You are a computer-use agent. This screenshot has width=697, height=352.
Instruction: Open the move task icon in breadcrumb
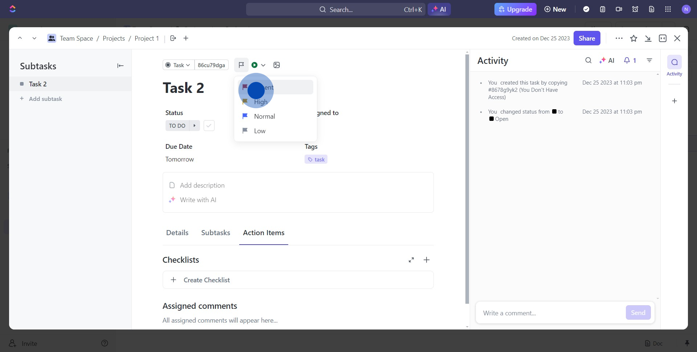click(x=173, y=38)
